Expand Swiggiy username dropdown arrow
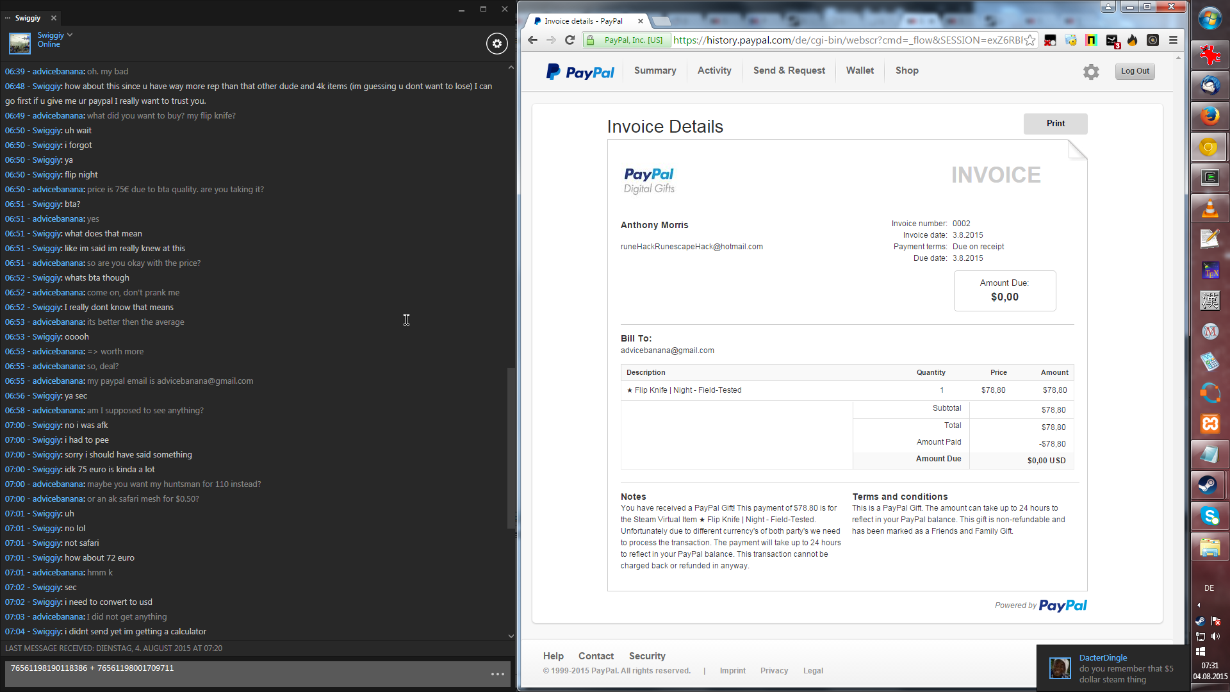 click(x=70, y=35)
